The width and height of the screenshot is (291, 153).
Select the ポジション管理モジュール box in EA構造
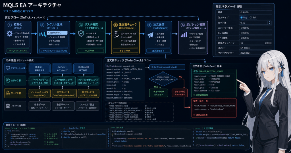click(x=88, y=81)
